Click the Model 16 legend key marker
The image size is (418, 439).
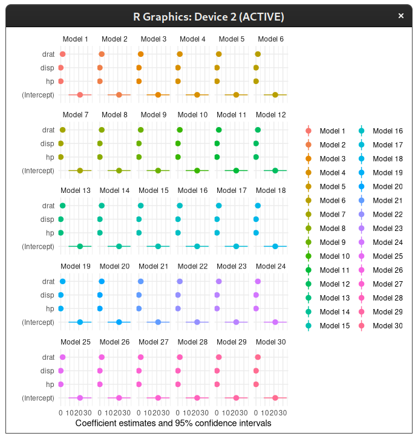(361, 131)
